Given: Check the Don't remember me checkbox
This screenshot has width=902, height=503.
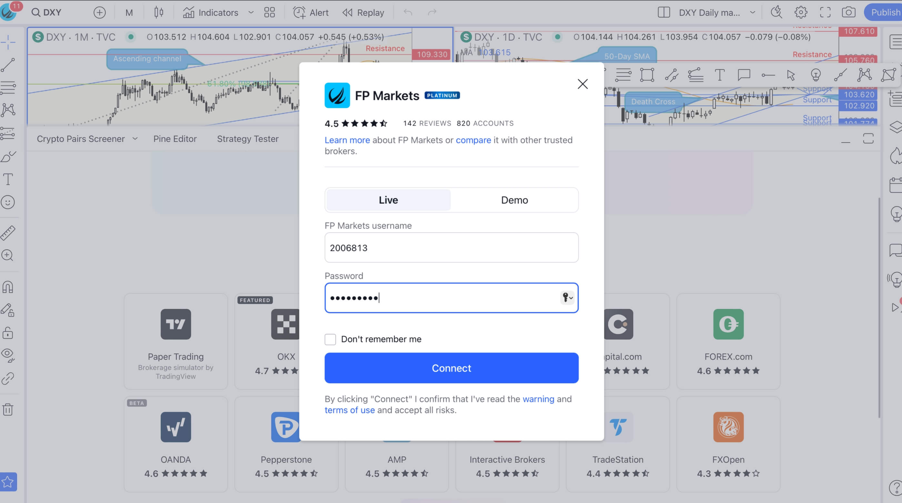Looking at the screenshot, I should point(330,339).
